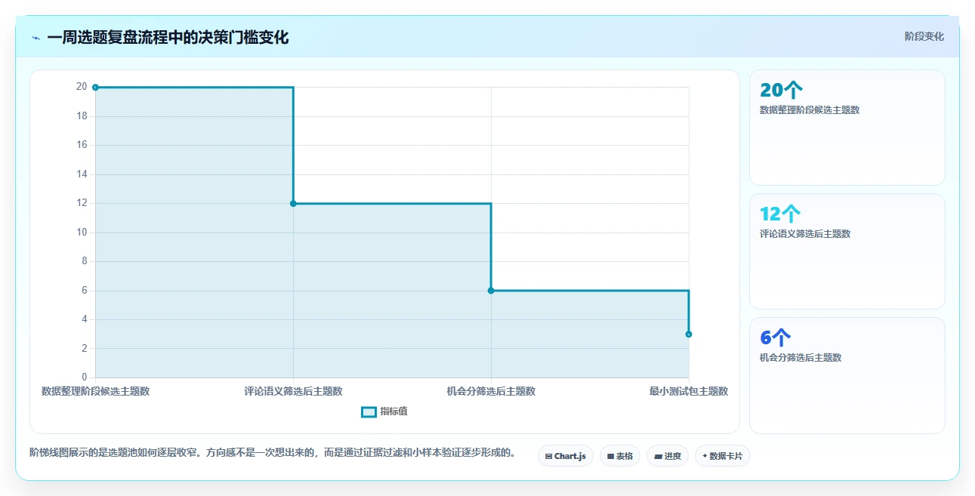Viewport: 975px width, 496px height.
Task: Click 数据整理阶段候选主题数 card caption
Action: coord(810,110)
